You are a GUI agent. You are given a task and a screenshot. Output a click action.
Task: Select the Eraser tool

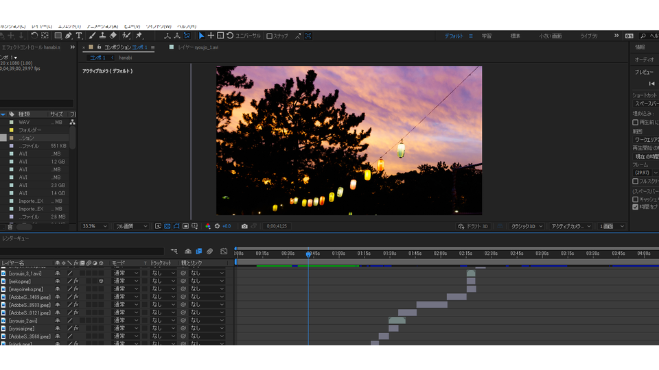tap(113, 36)
